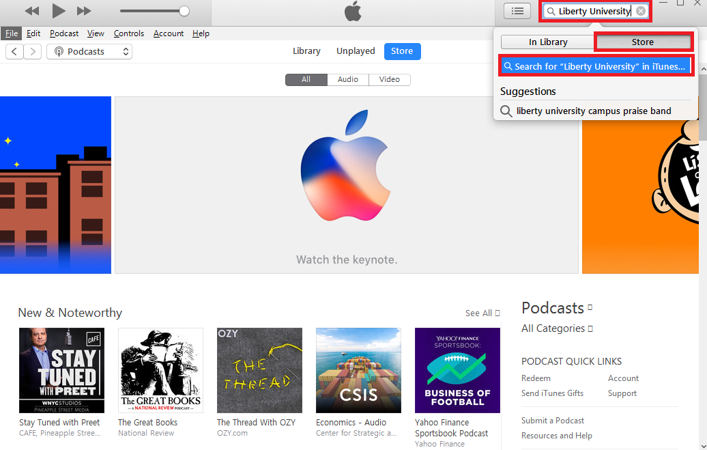Click the OZY.com author text
Screen dimensions: 707x450
click(x=232, y=434)
